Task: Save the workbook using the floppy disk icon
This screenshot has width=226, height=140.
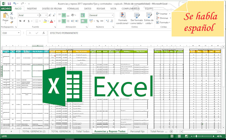Action: (x=9, y=3)
